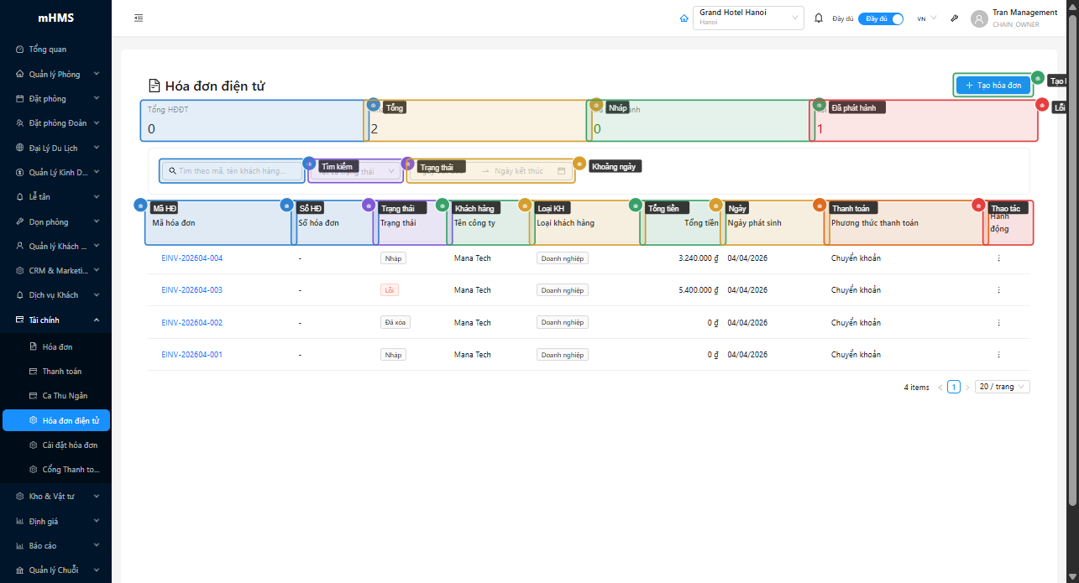This screenshot has height=583, width=1079.
Task: Click the invoice search input field
Action: click(235, 171)
